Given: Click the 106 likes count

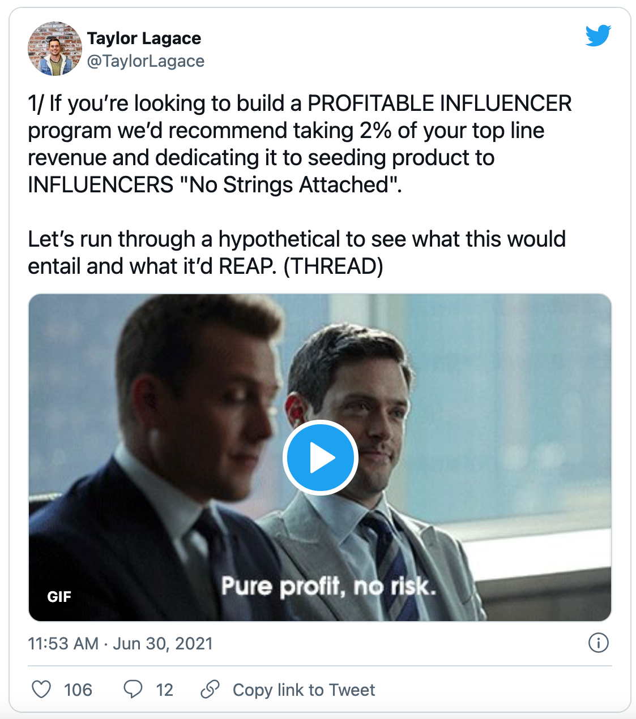Looking at the screenshot, I should coord(78,690).
